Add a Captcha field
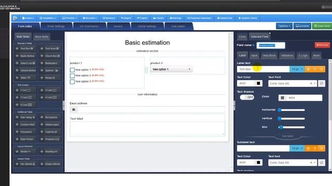The width and height of the screenshot is (332, 186). tap(50, 132)
